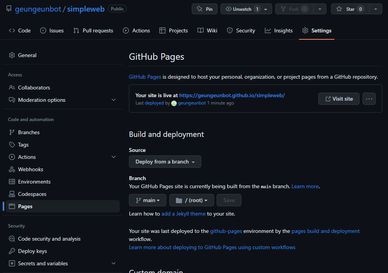The image size is (388, 273).
Task: Click the star icon in Star button
Action: click(339, 9)
